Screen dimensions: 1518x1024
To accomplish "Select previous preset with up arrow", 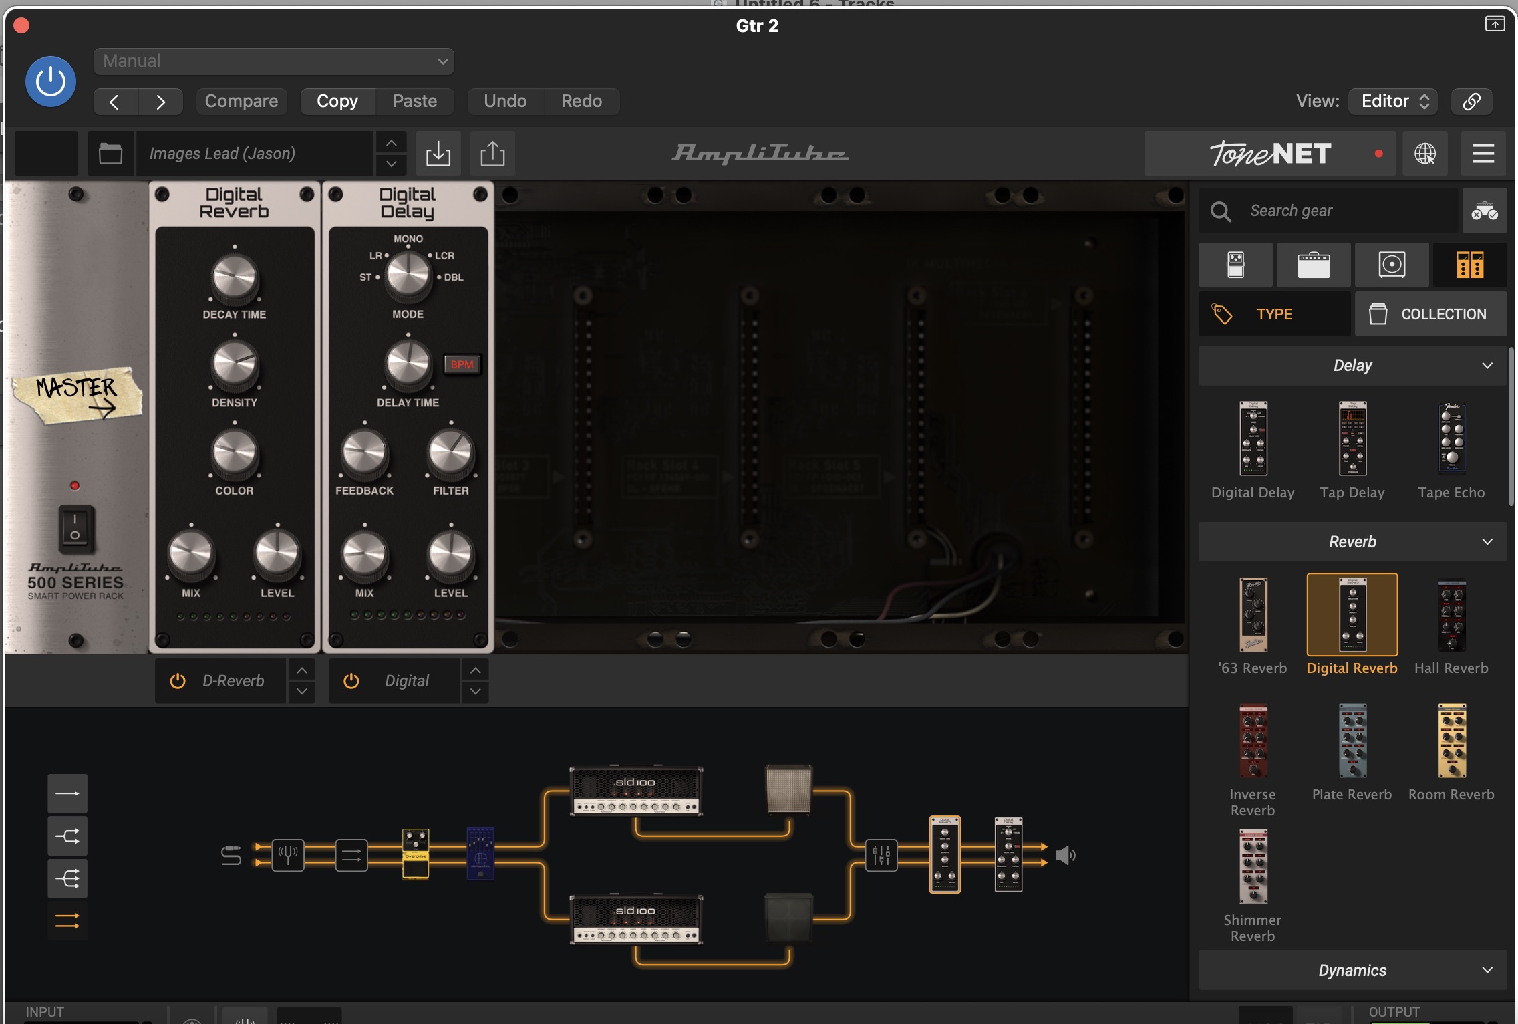I will point(392,143).
